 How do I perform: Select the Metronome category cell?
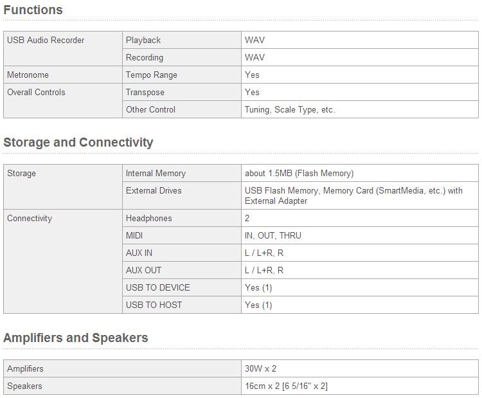pyautogui.click(x=28, y=75)
